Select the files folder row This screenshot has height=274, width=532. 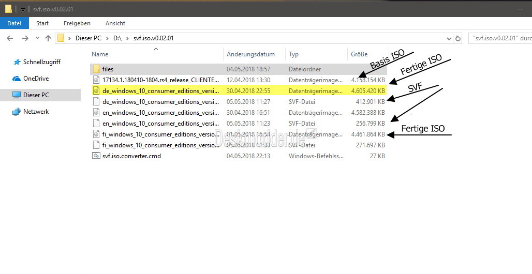tap(239, 69)
